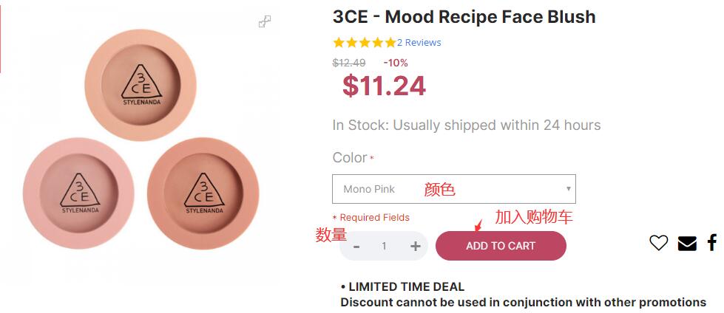
Task: Click the $11.24 sale price
Action: pyautogui.click(x=384, y=86)
